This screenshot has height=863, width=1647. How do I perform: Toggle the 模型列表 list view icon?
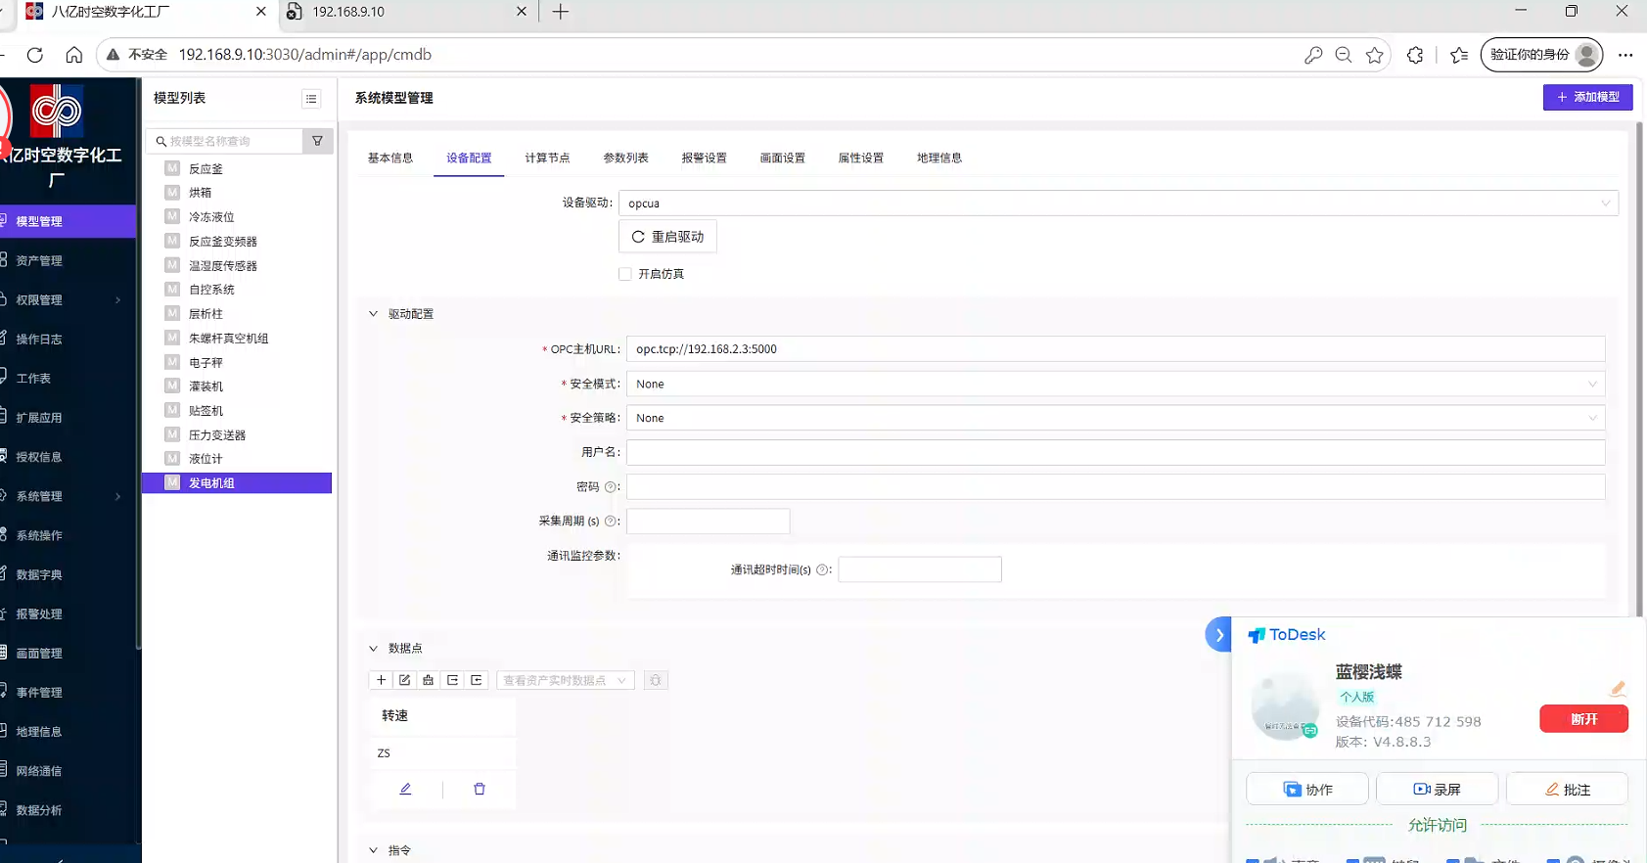pyautogui.click(x=311, y=99)
